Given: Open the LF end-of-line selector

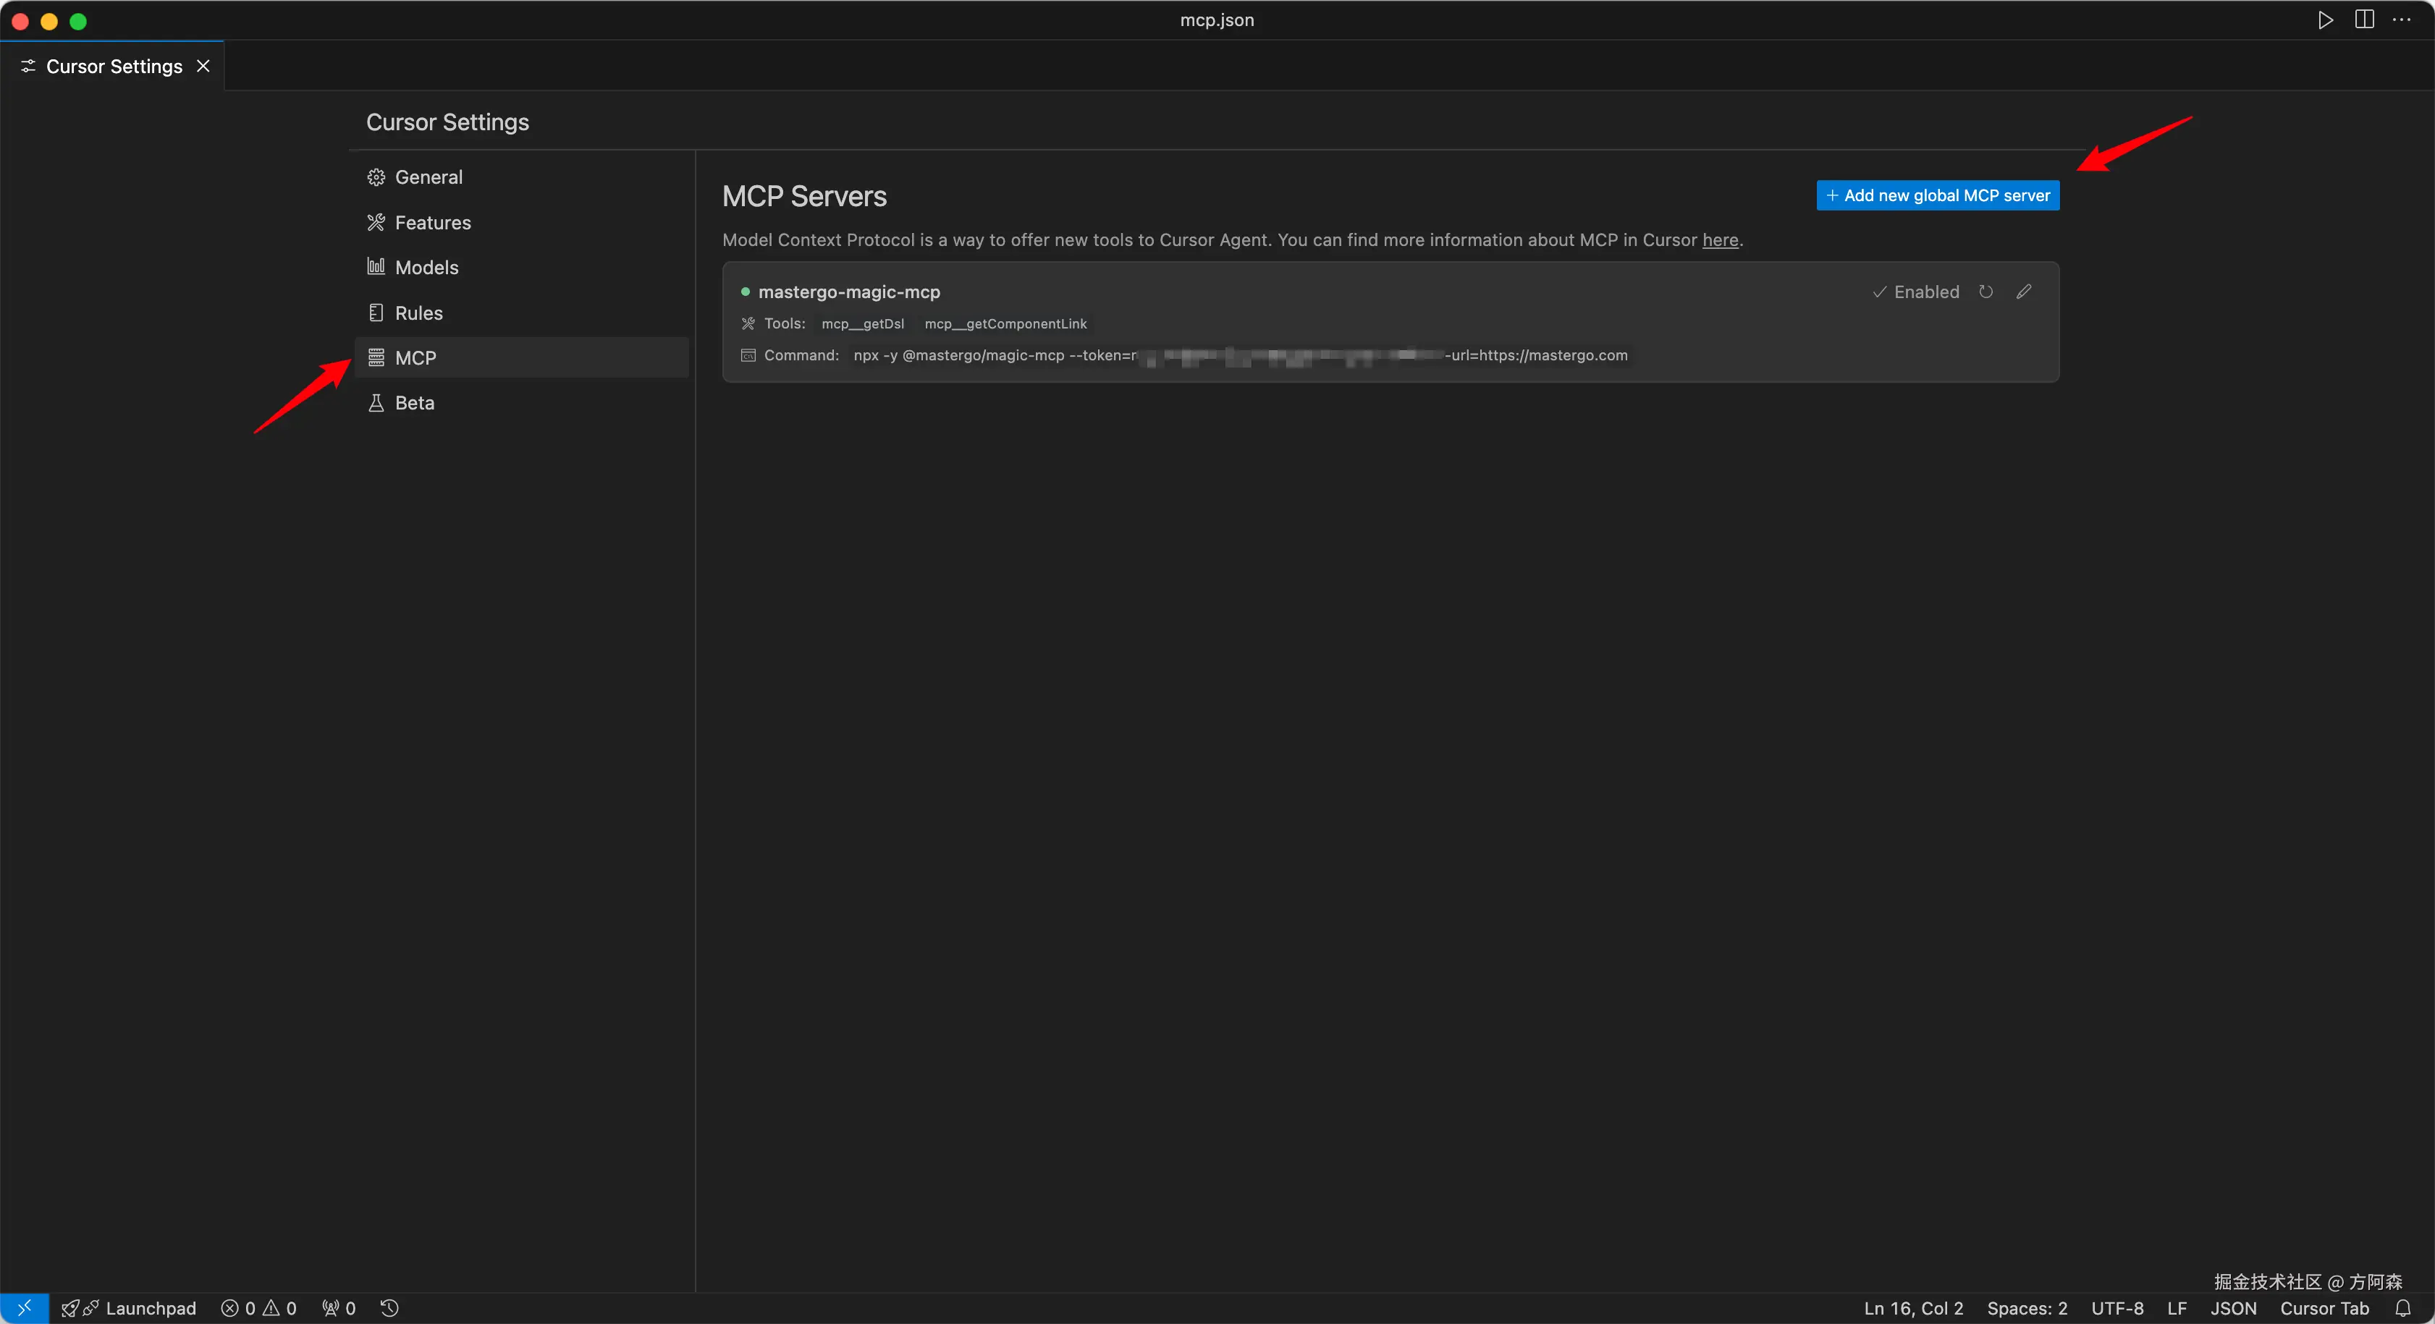Looking at the screenshot, I should (2176, 1308).
